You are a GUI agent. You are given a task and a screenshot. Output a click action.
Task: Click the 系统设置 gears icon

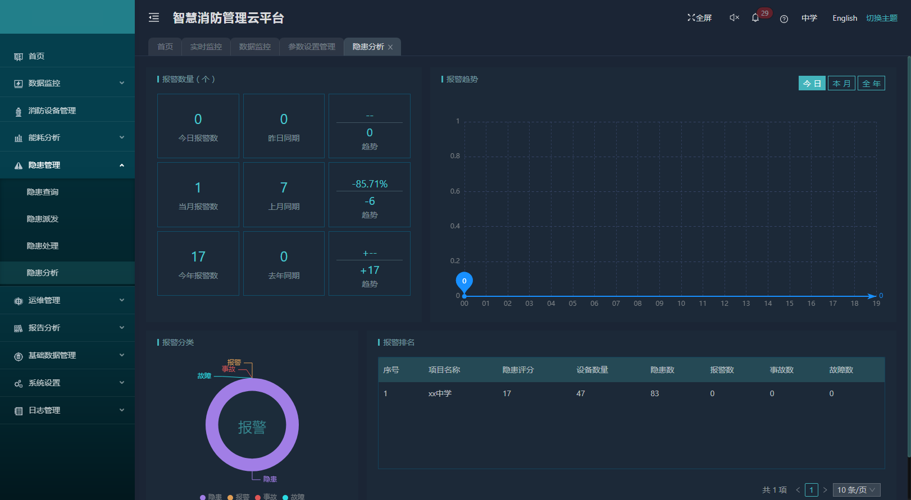(x=19, y=383)
